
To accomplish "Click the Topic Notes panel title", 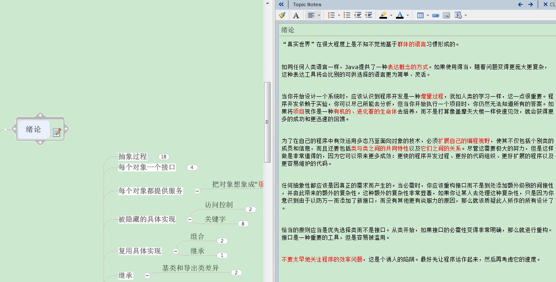I will [307, 4].
